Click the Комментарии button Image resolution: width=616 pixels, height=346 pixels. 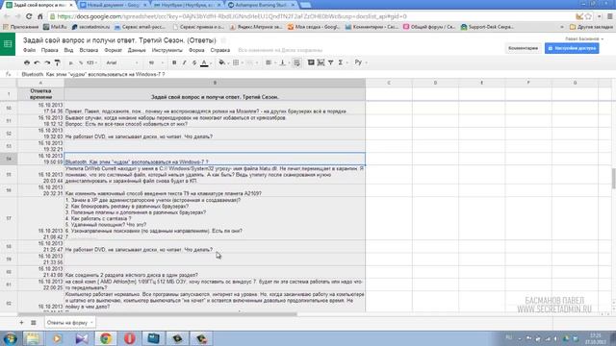tap(523, 48)
